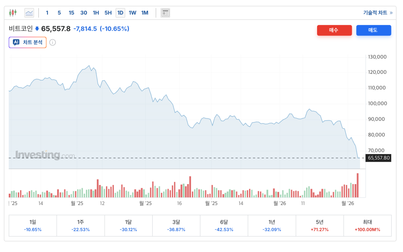Select the area line chart icon
The width and height of the screenshot is (403, 252).
pyautogui.click(x=29, y=12)
